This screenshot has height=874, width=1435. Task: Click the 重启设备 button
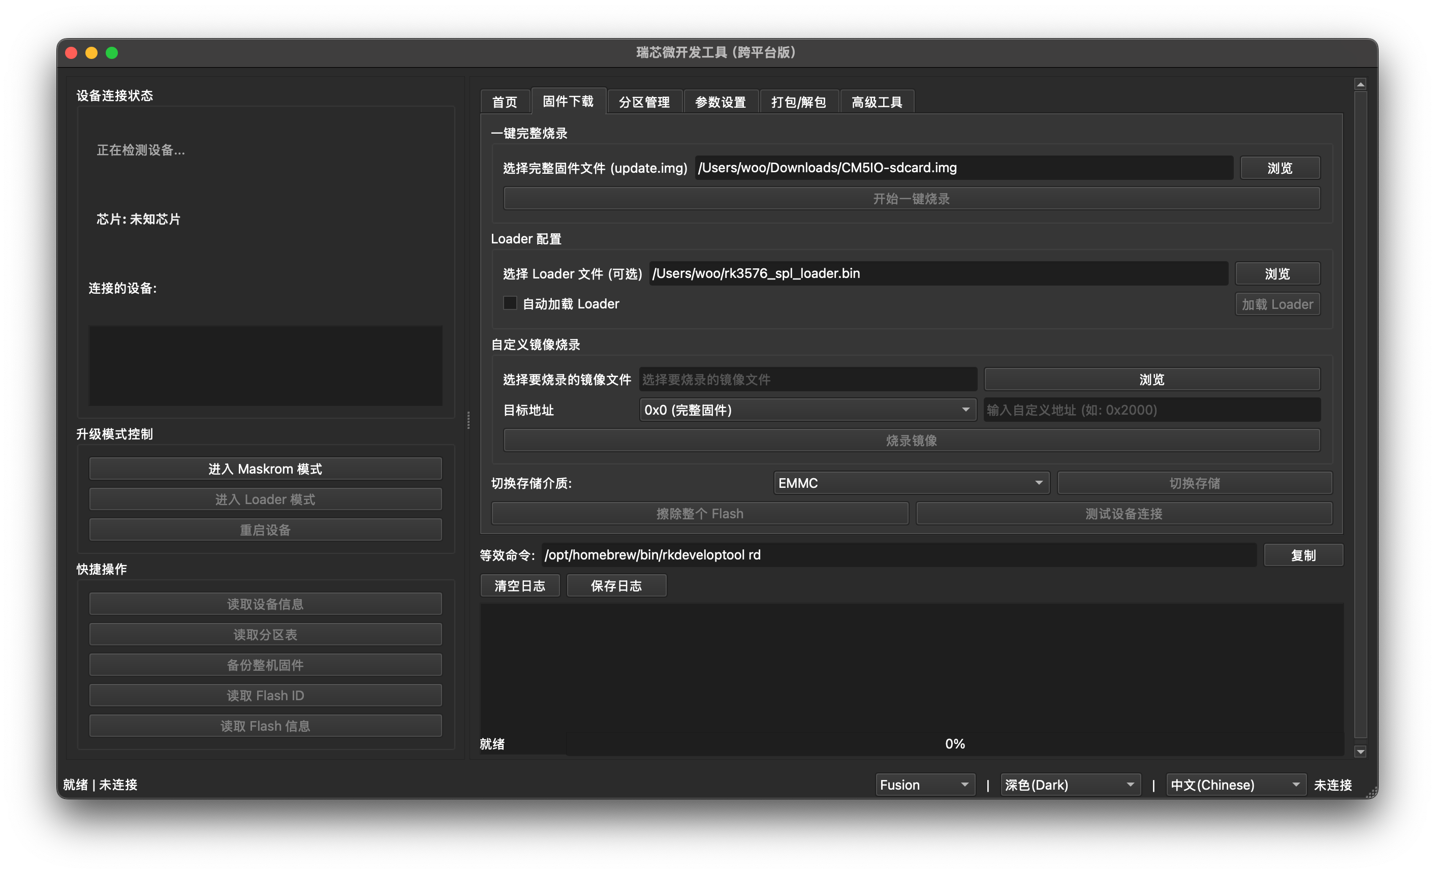pos(265,530)
